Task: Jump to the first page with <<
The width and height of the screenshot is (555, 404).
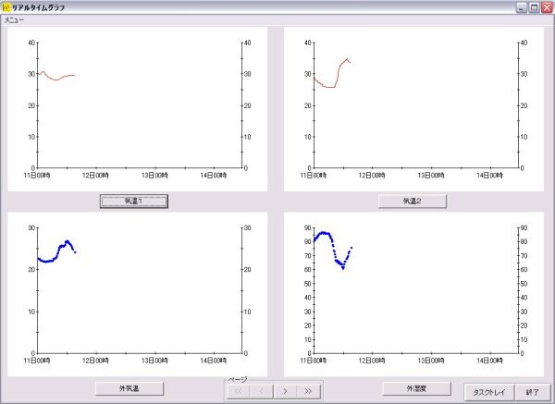Action: click(x=238, y=391)
